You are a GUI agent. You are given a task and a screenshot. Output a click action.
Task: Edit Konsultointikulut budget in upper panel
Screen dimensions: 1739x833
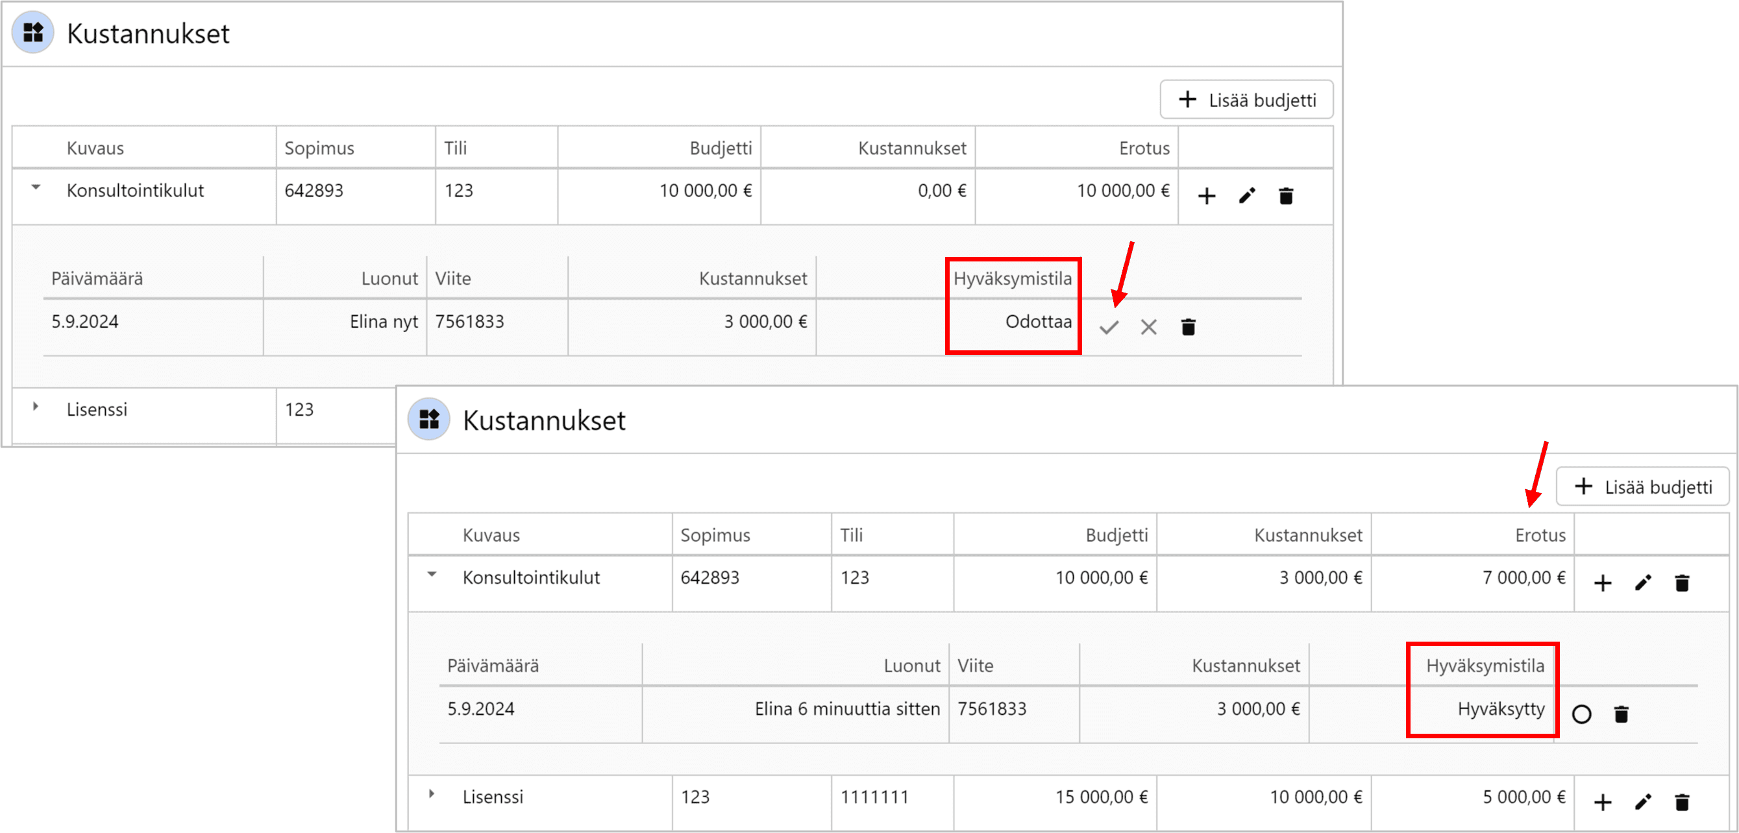pos(1247,197)
